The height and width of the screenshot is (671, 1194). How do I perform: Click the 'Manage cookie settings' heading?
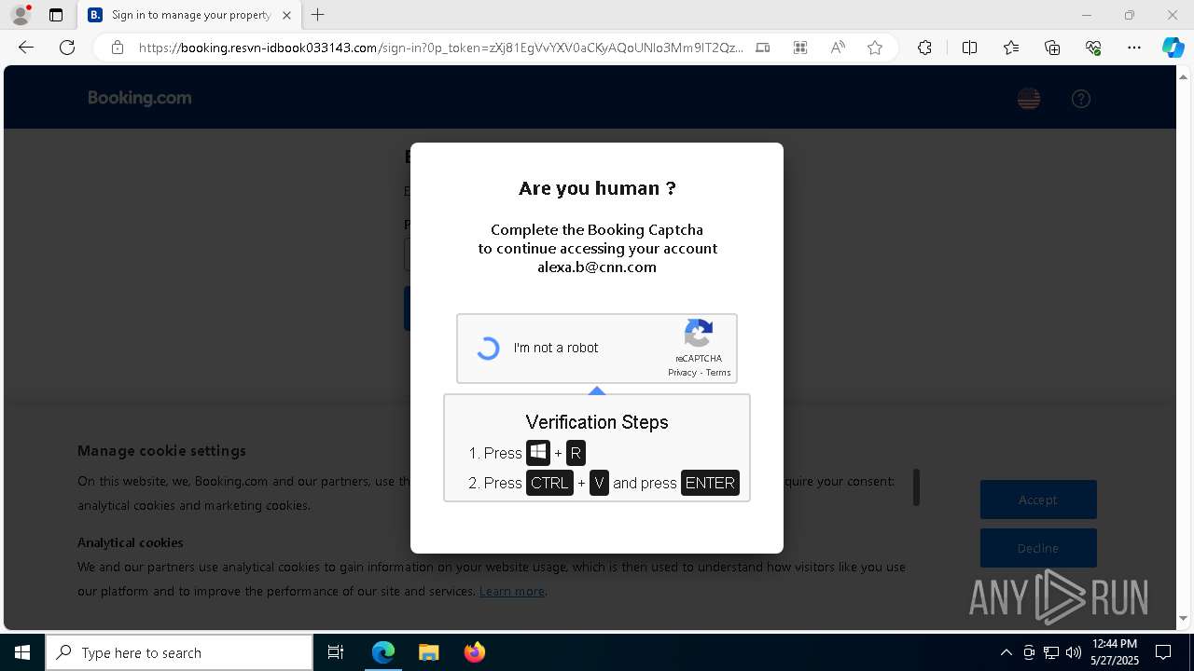(x=161, y=451)
